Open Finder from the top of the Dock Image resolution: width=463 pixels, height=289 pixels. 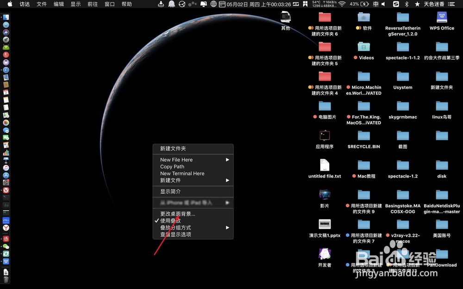pos(6,17)
